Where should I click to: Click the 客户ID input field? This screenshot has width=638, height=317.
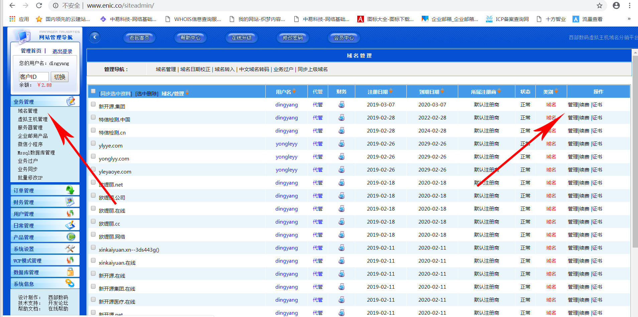pos(34,77)
